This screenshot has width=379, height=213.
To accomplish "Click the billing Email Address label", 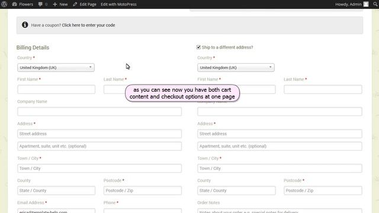I will (31, 202).
